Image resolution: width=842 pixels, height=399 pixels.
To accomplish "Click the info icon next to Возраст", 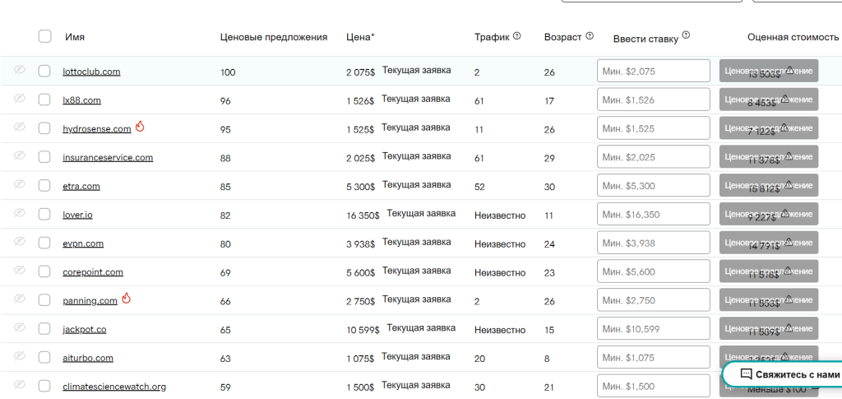I will 589,36.
